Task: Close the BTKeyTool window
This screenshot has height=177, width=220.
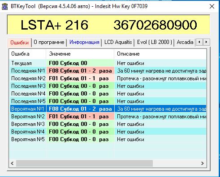Action: click(212, 6)
